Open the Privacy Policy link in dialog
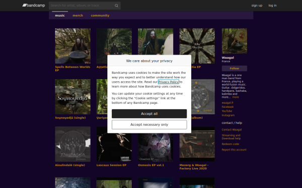This screenshot has height=188, width=302. [x=168, y=82]
